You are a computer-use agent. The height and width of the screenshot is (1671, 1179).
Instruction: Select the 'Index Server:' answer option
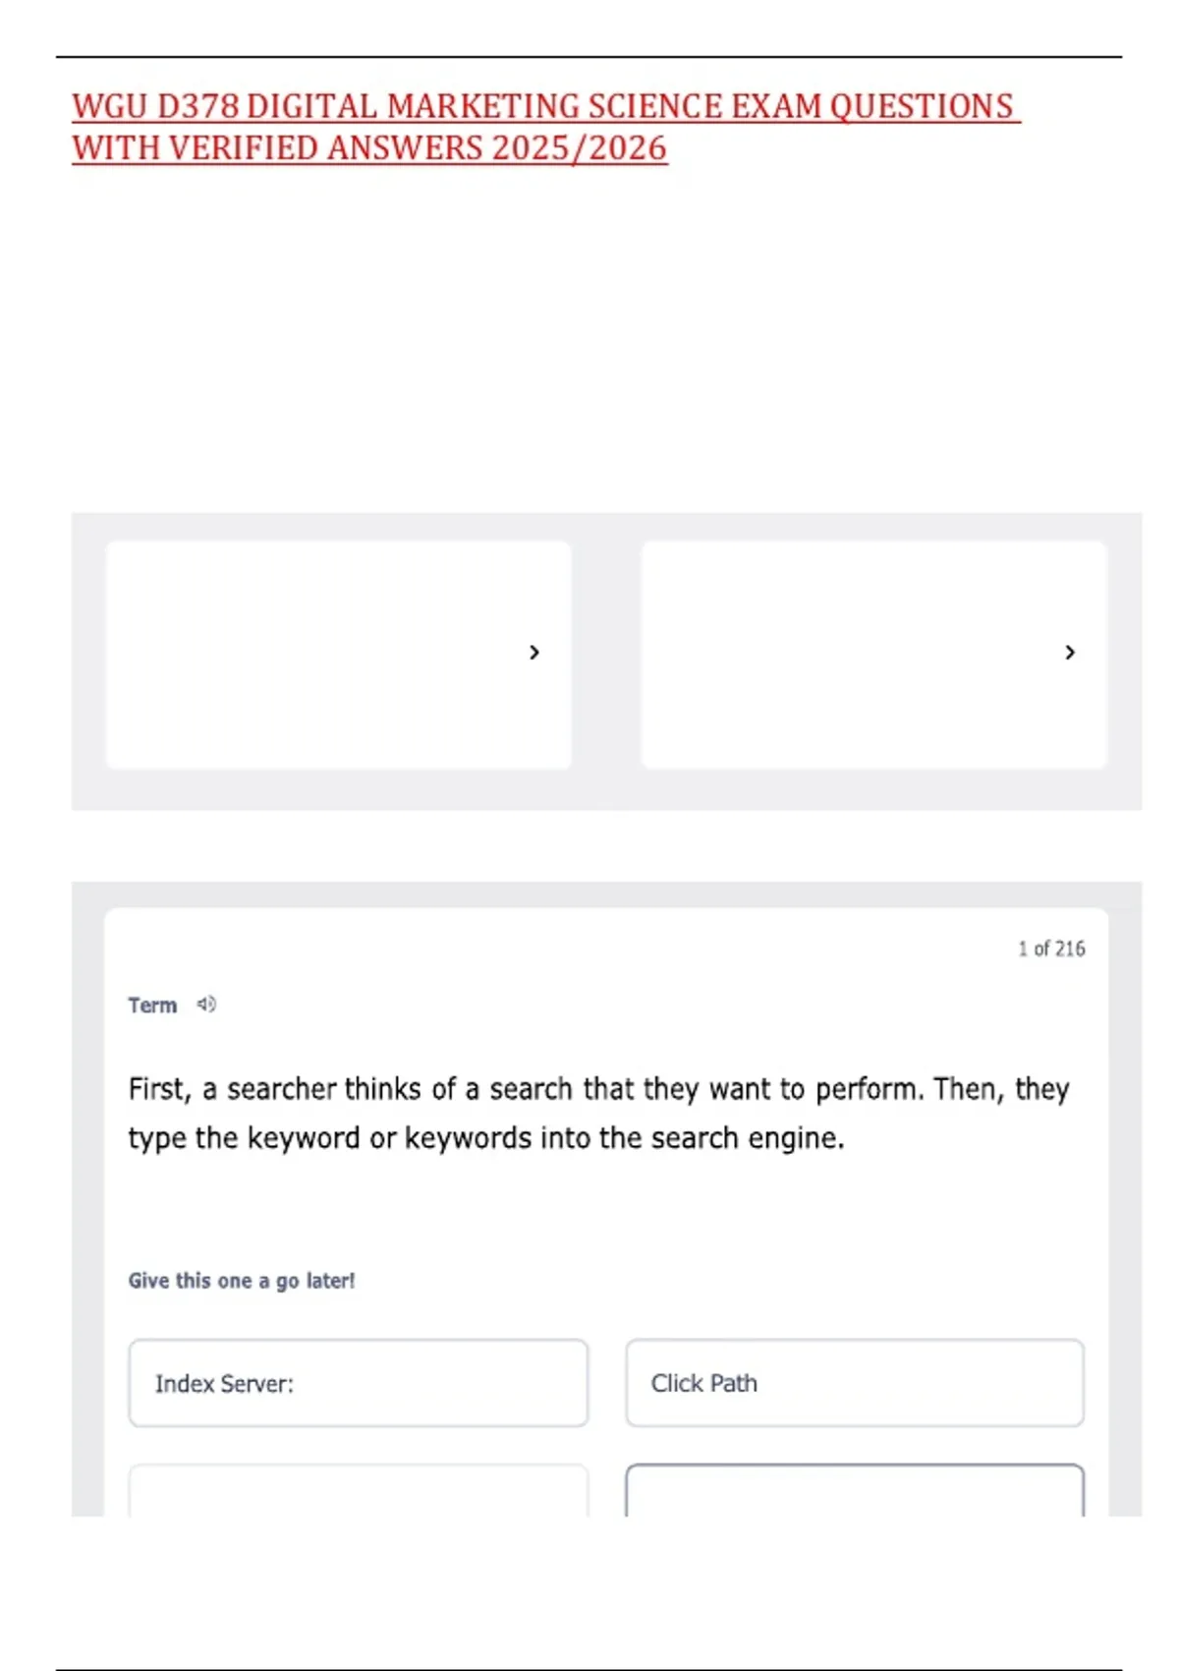[359, 1383]
